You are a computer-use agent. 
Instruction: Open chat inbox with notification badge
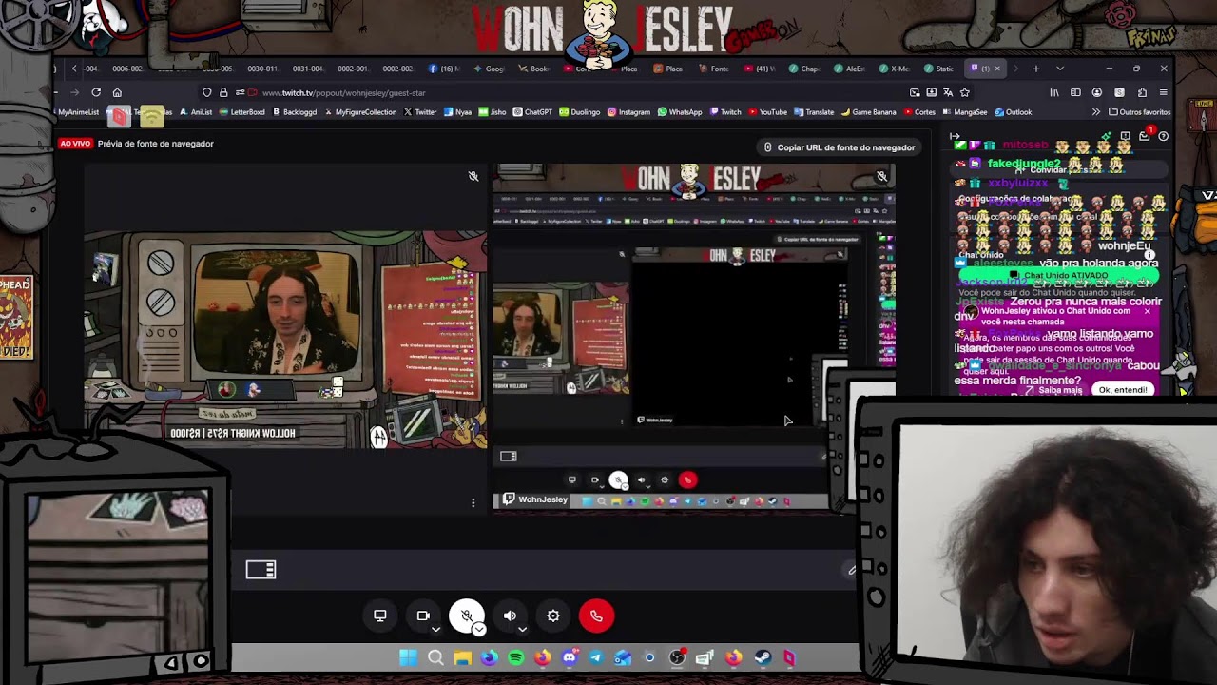tap(1145, 136)
